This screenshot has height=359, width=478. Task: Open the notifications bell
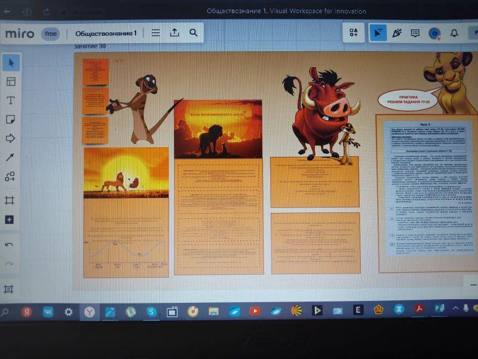point(454,34)
